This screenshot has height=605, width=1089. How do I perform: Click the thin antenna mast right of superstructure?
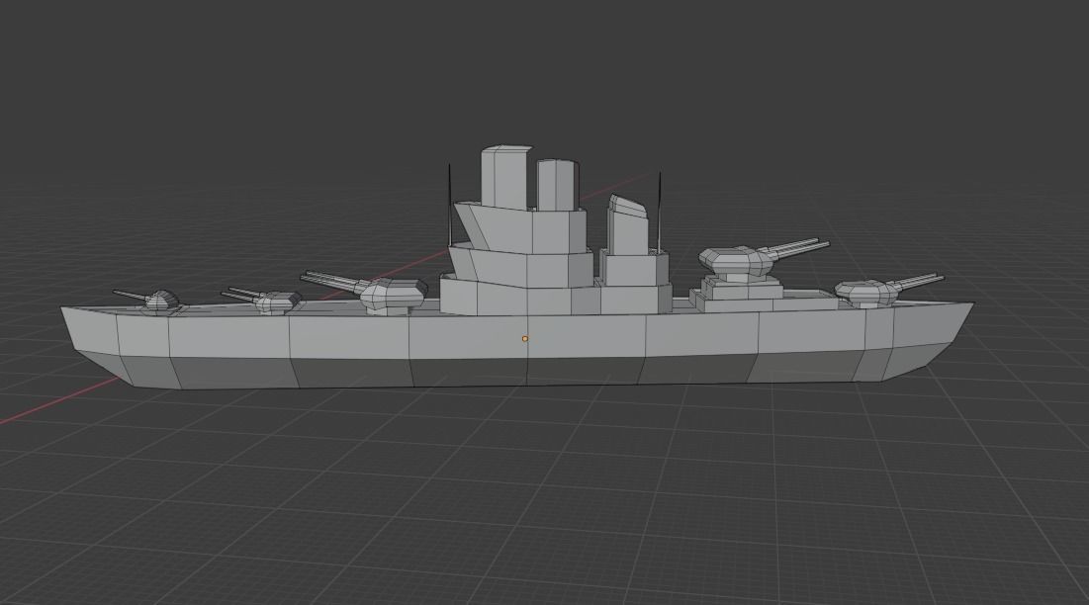pos(659,213)
